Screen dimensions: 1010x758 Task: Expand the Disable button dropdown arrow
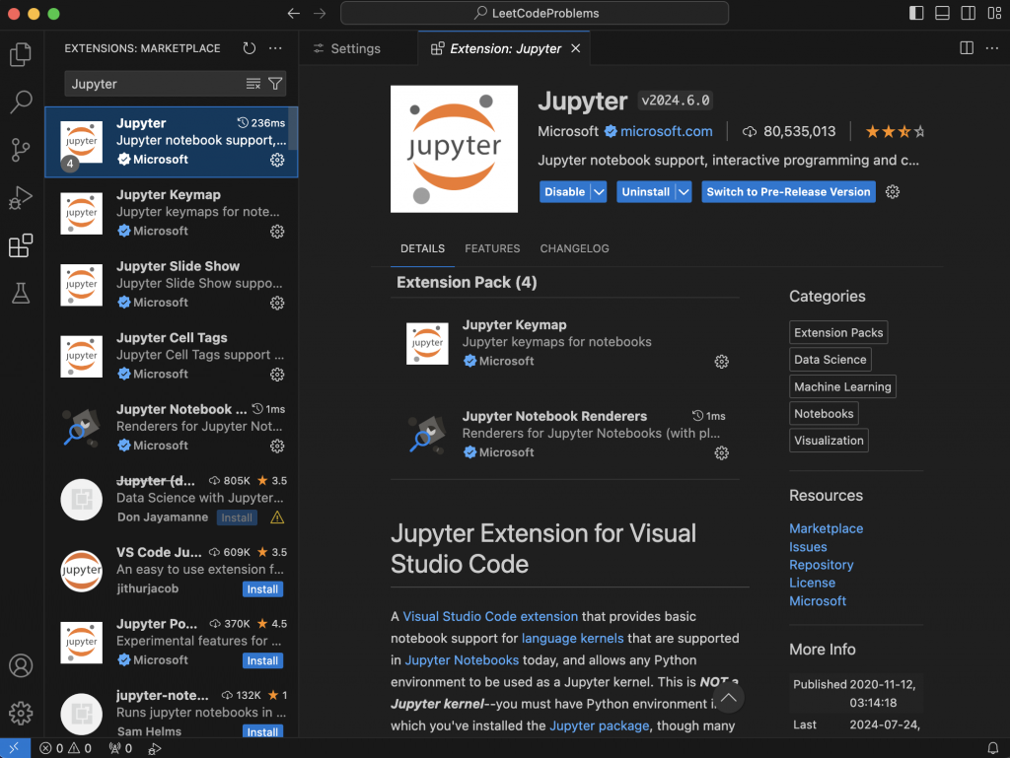[598, 192]
